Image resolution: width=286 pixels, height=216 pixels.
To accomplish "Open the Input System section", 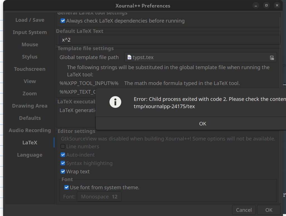I will 30,32.
